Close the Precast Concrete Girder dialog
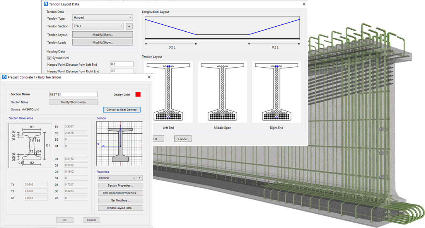The height and width of the screenshot is (228, 425). point(148,77)
